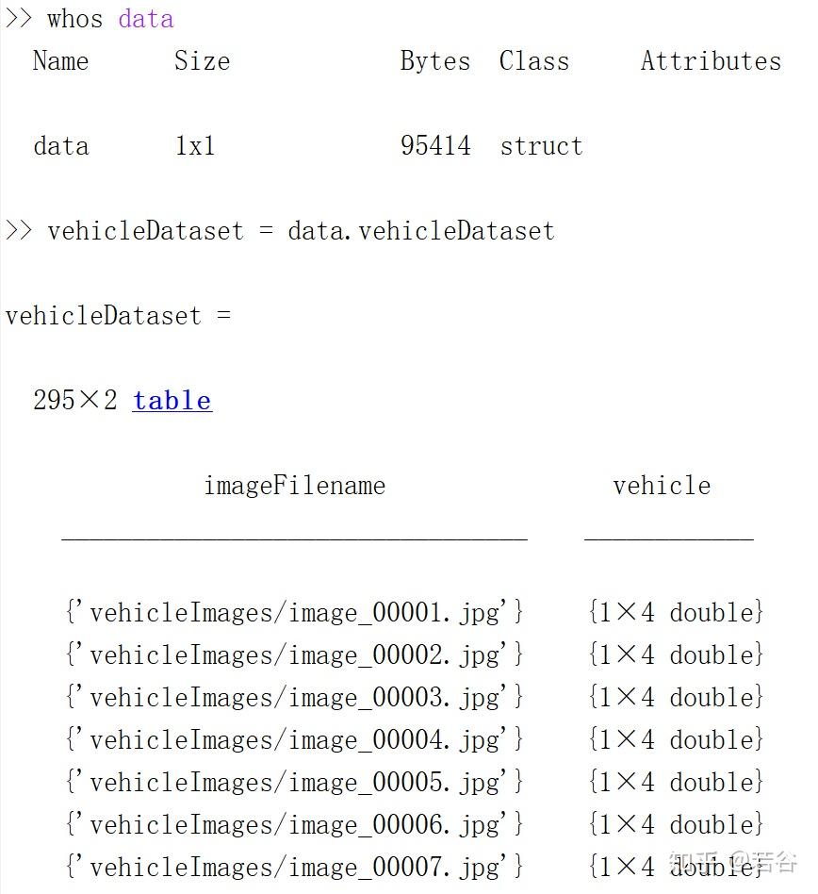Click the vehicle column heading
Screen dimensions: 818x894
662,486
